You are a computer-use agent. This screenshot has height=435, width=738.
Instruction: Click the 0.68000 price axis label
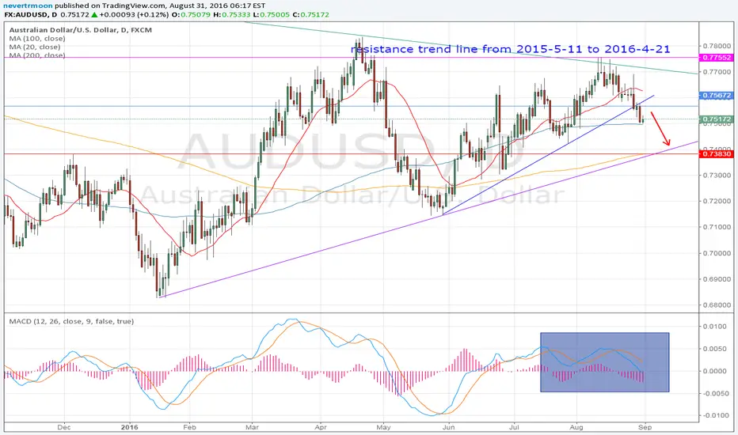[717, 304]
